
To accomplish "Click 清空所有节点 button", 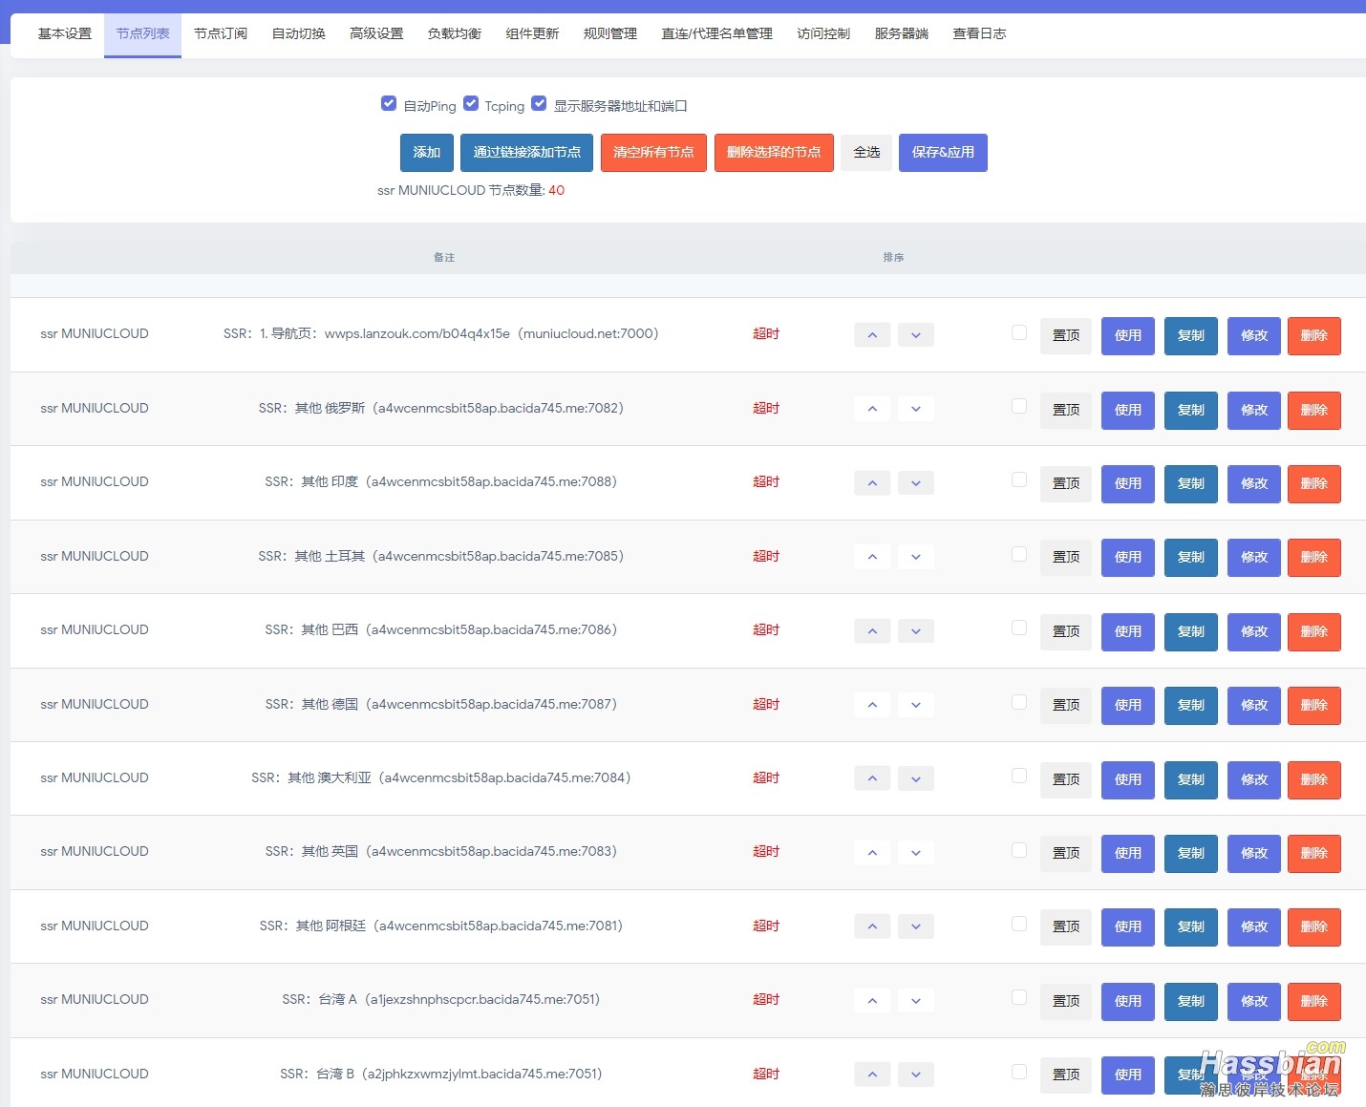I will pyautogui.click(x=653, y=153).
